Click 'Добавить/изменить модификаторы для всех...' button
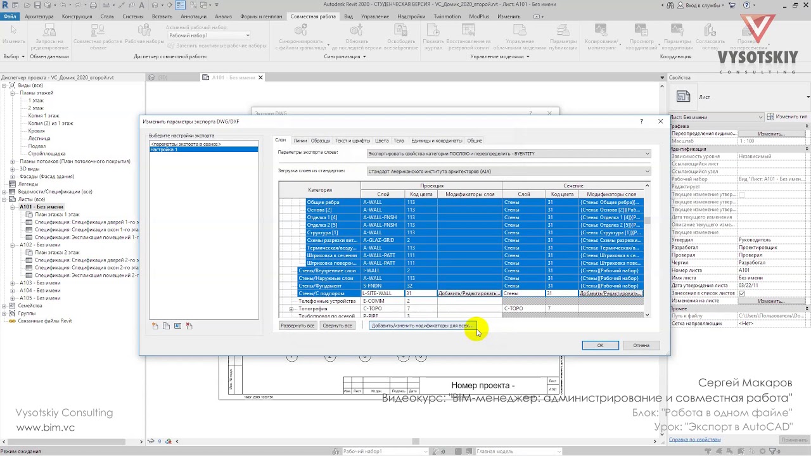Viewport: 811px width, 456px height. 423,326
